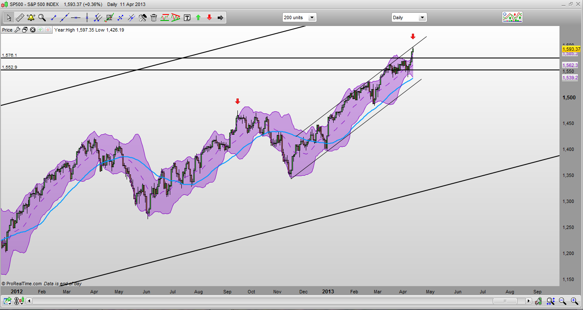The height and width of the screenshot is (310, 583).
Task: Select the crossed lines drawing tool
Action: pos(131,17)
